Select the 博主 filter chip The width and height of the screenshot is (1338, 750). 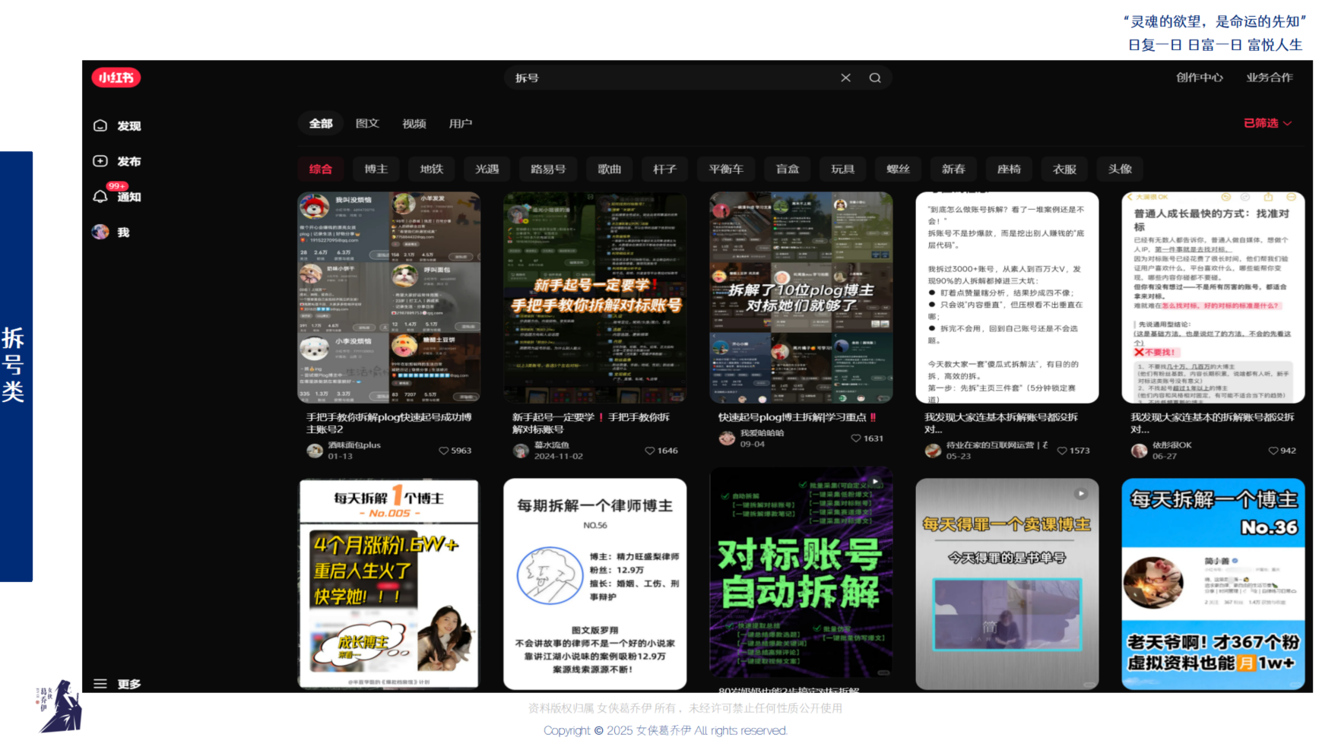pos(376,169)
